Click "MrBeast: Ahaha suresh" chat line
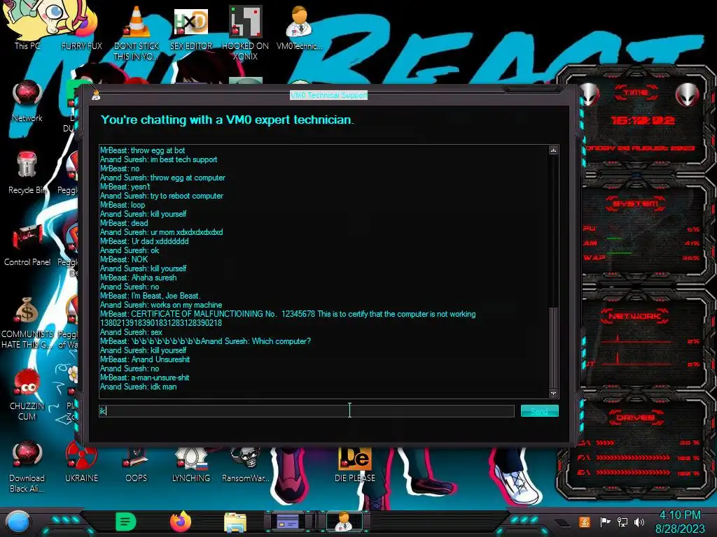The height and width of the screenshot is (537, 717). [138, 278]
